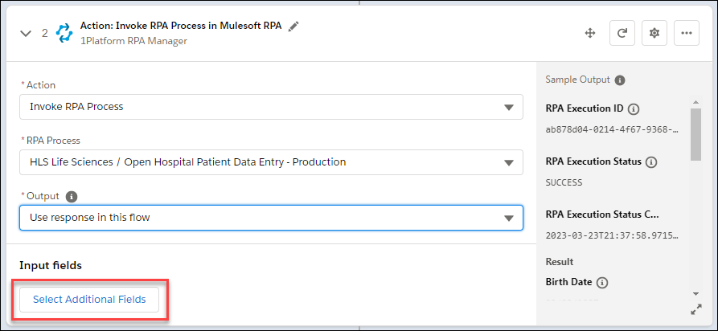Collapse step 2 with the chevron
Image resolution: width=718 pixels, height=331 pixels.
coord(26,34)
